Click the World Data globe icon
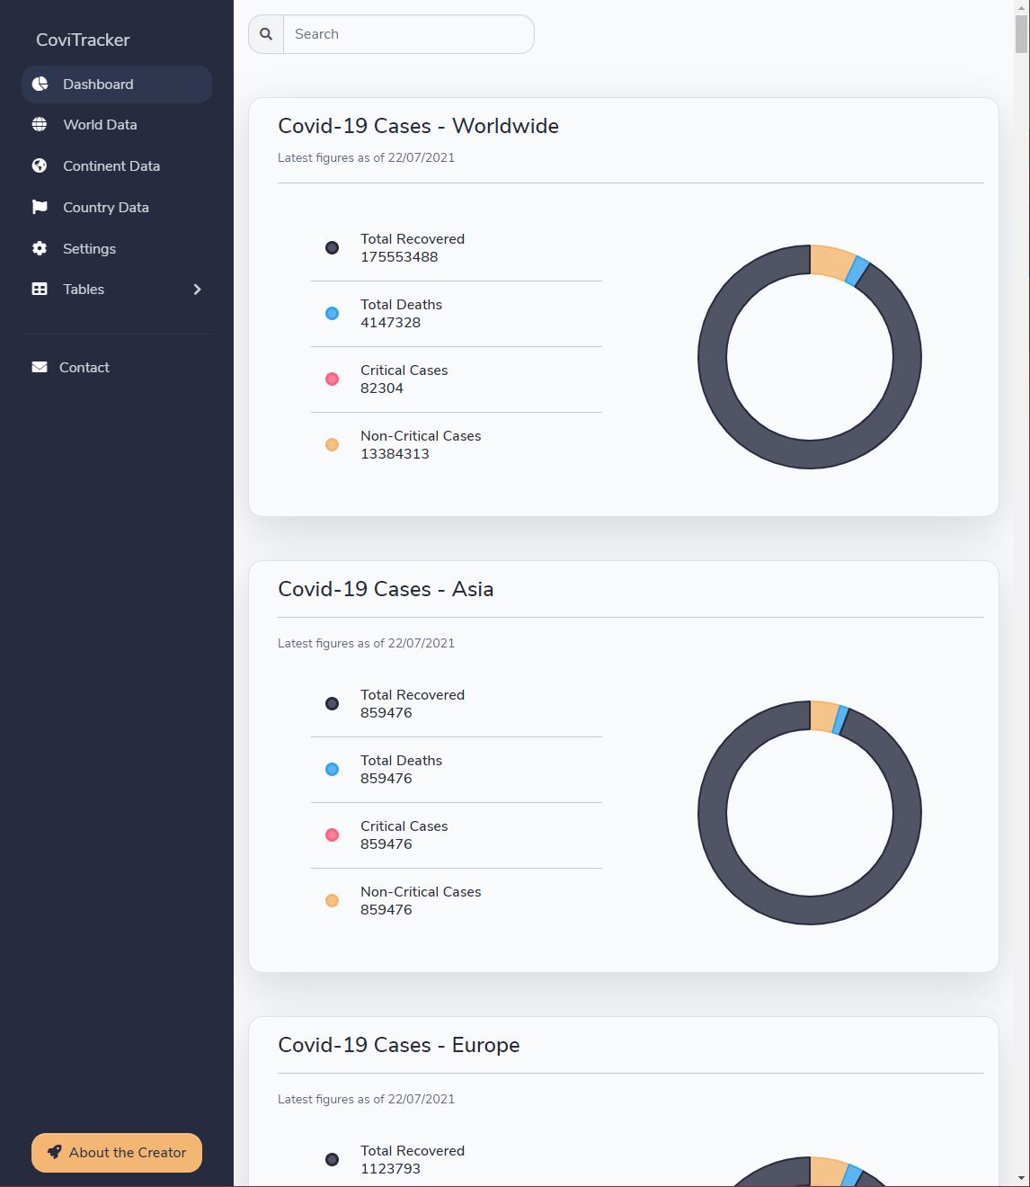1030x1187 pixels. click(x=40, y=125)
